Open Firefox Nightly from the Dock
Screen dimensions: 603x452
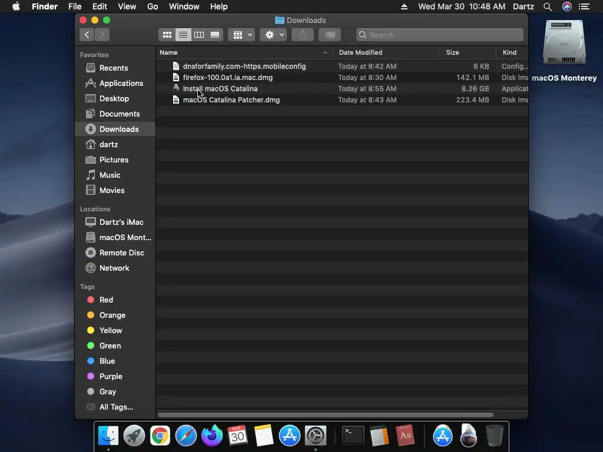click(x=212, y=436)
